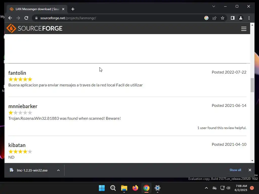Image resolution: width=259 pixels, height=194 pixels.
Task: Click reviewer name mnniebarker
Action: point(23,106)
